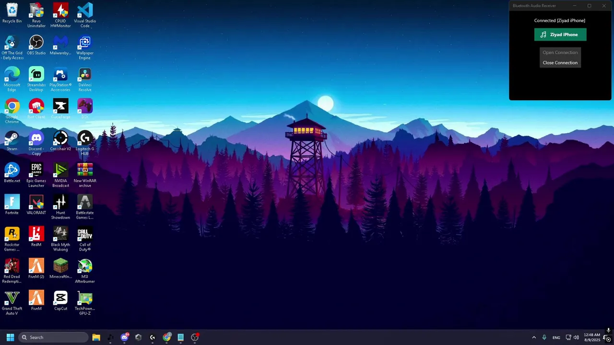Launch Revo Uninstaller from the desktop

36,15
